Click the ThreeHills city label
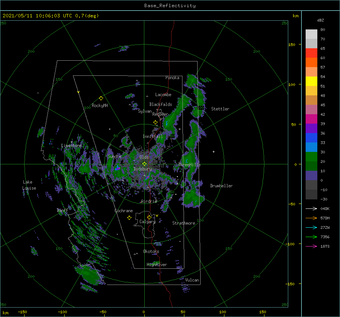Image resolution: width=340 pixels, height=317 pixels. click(190, 165)
